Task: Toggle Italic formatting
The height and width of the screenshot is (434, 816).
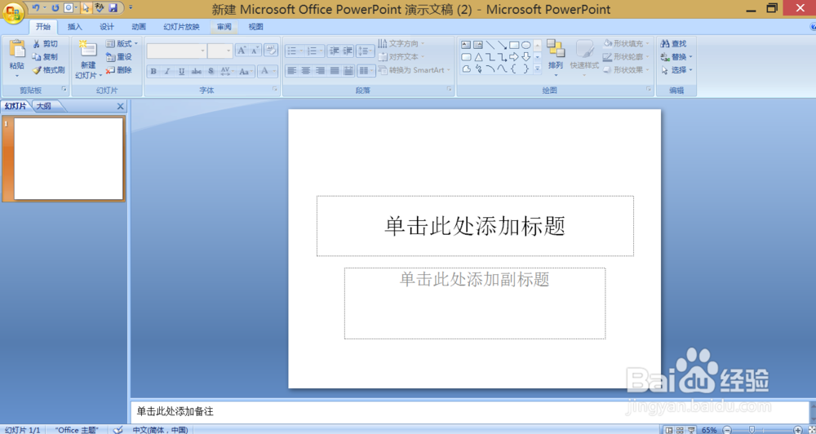Action: [x=167, y=71]
